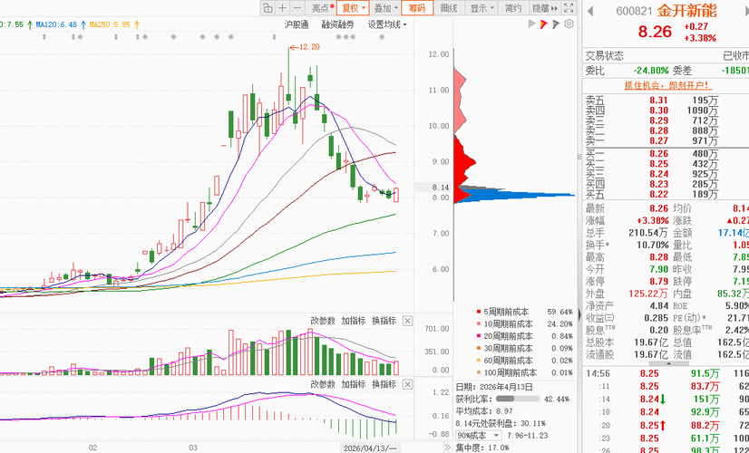
Task: Click 集中度 17.0% text
Action: point(482,448)
